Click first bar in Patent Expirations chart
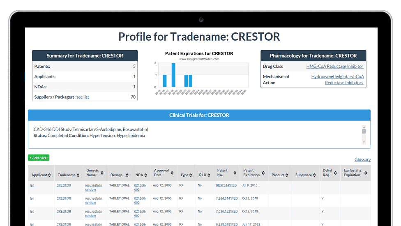Viewport: 401px width, 226px height. point(165,81)
